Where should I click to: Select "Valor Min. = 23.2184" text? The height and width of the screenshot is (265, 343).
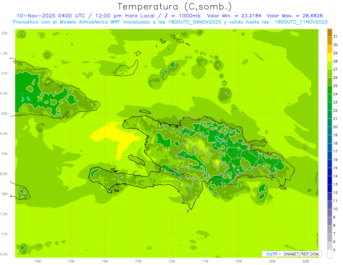coord(234,16)
